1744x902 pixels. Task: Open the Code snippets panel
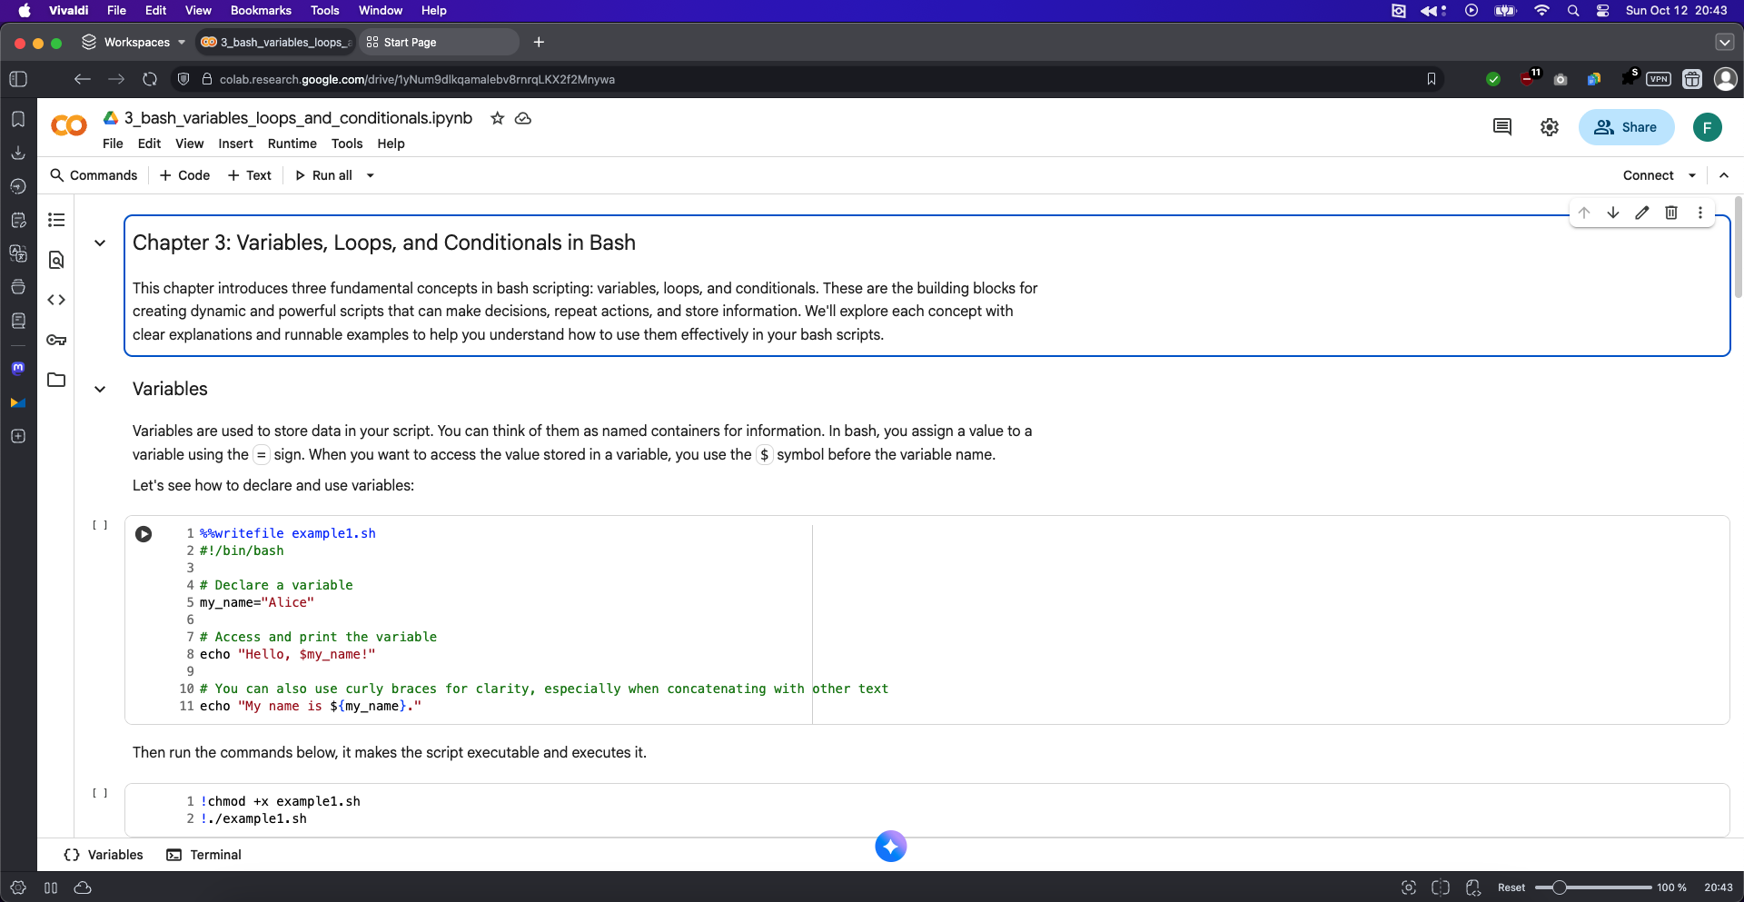click(x=56, y=300)
